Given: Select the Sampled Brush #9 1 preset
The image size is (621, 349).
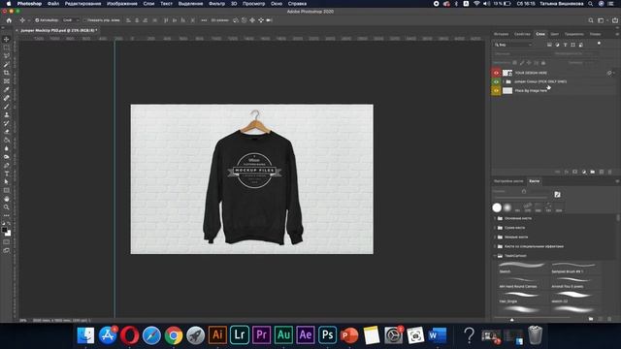Looking at the screenshot, I should 573,268.
